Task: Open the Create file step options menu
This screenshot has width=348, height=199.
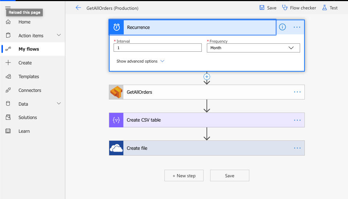Action: point(297,148)
